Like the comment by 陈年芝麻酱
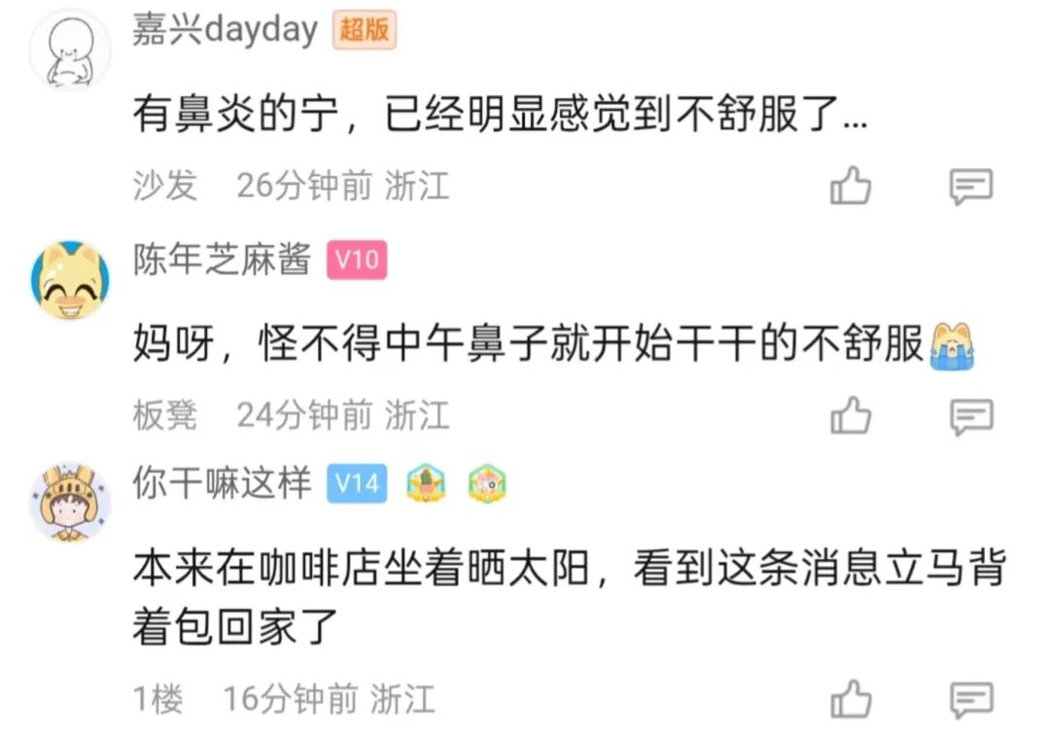 (x=851, y=416)
